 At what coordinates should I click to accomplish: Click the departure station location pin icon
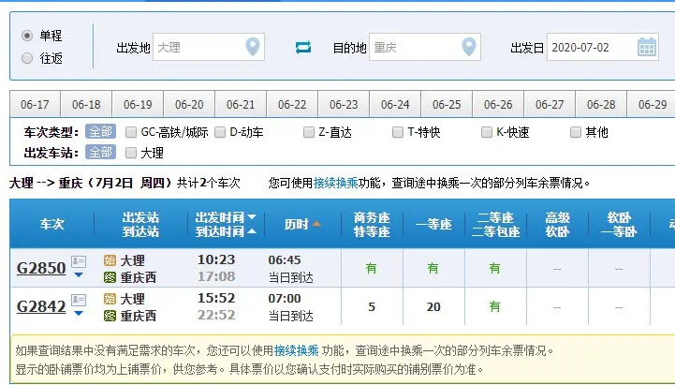coord(253,47)
